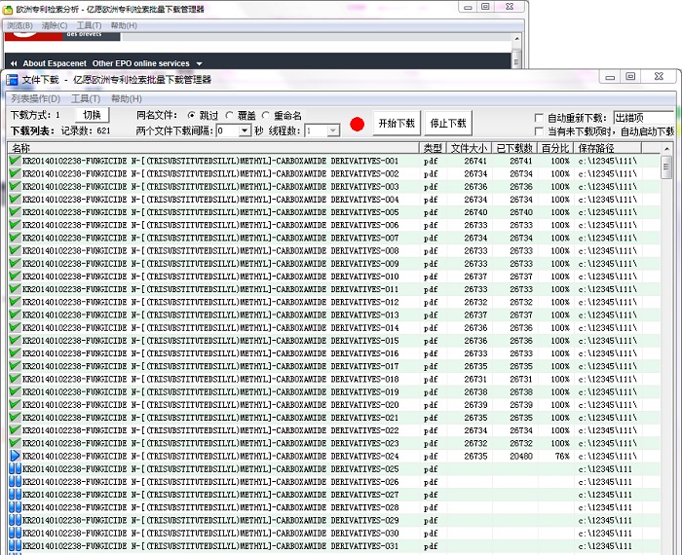Viewport: 682px width, 555px height.
Task: Click the green checkmark for DERIVATIVES-012
Action: point(15,302)
